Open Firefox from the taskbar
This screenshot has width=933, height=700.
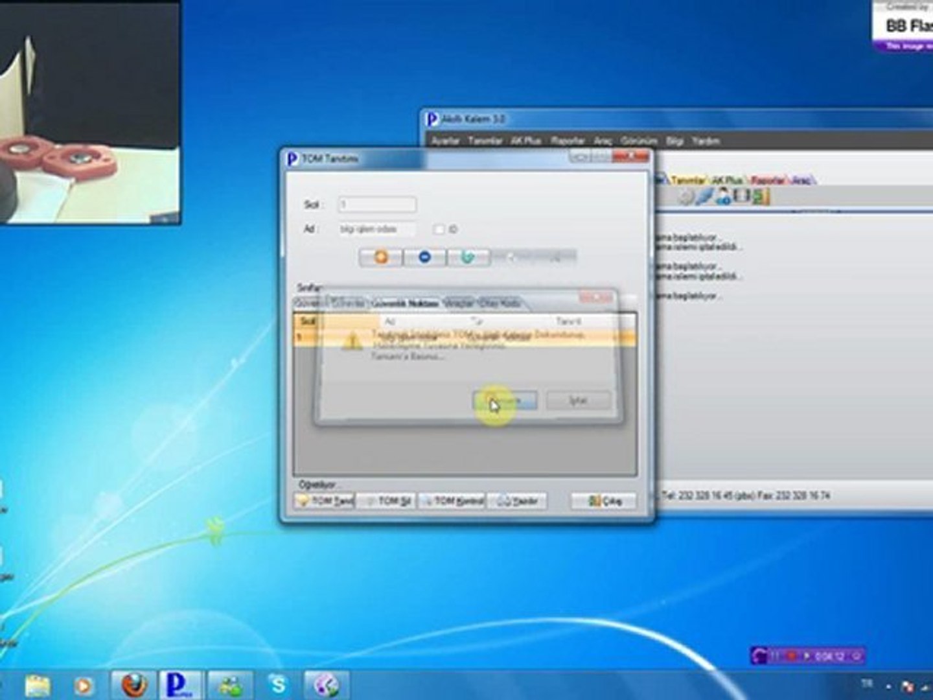tap(133, 684)
